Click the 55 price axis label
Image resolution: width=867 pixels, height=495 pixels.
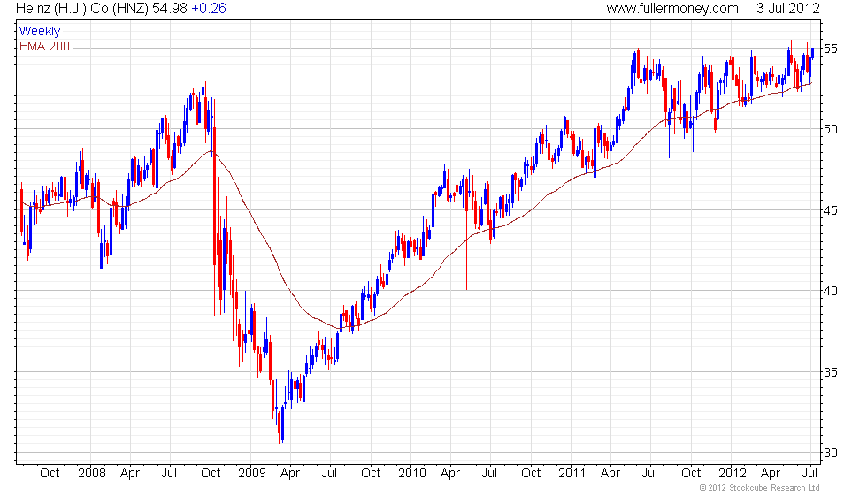[x=831, y=49]
